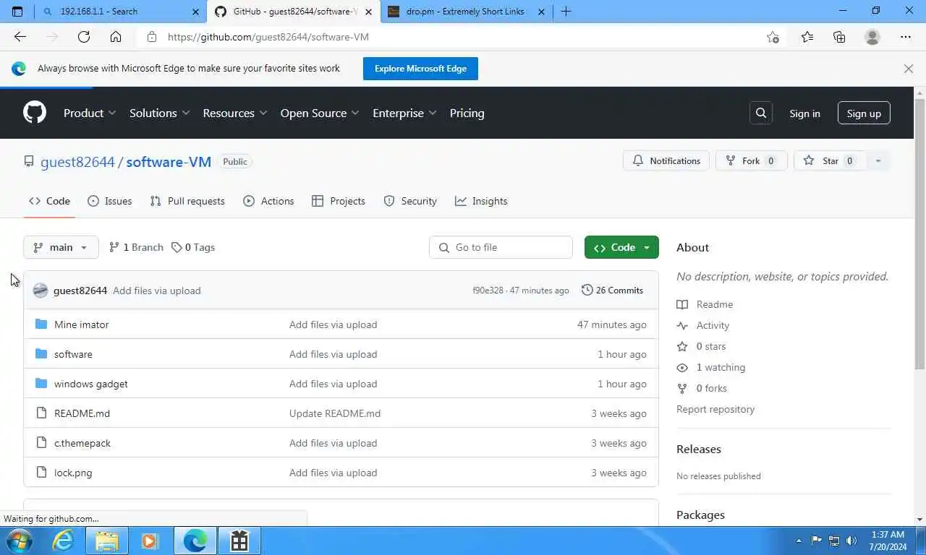This screenshot has width=926, height=555.
Task: Open the Favorites list icon
Action: click(807, 37)
